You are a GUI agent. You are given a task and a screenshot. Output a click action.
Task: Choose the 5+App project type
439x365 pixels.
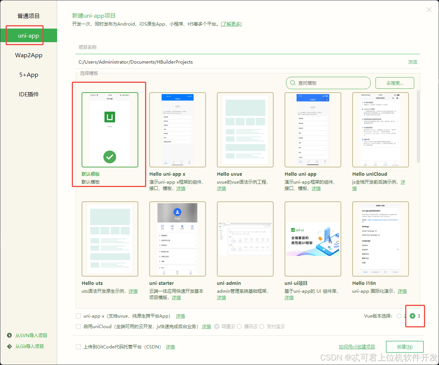pos(29,75)
